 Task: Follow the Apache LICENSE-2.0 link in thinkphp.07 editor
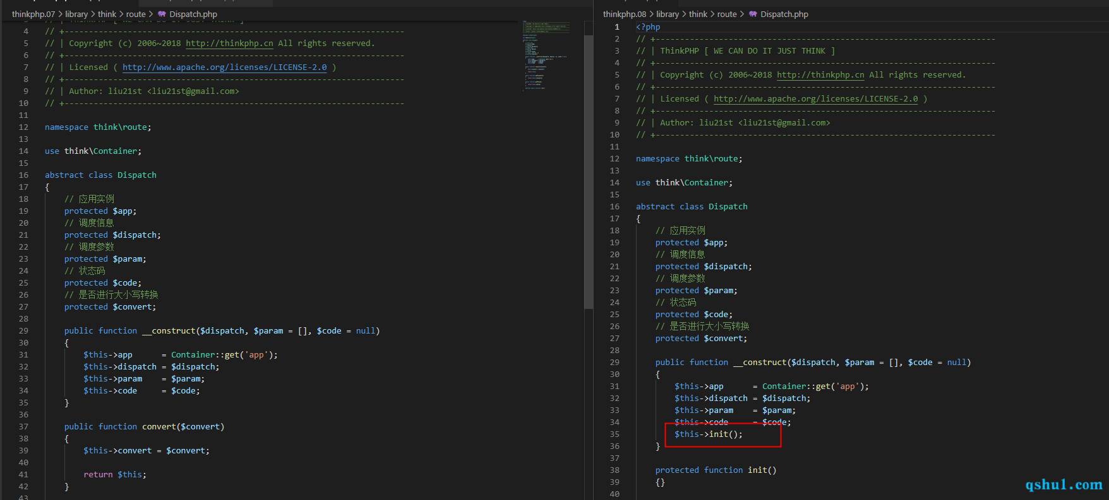click(225, 67)
